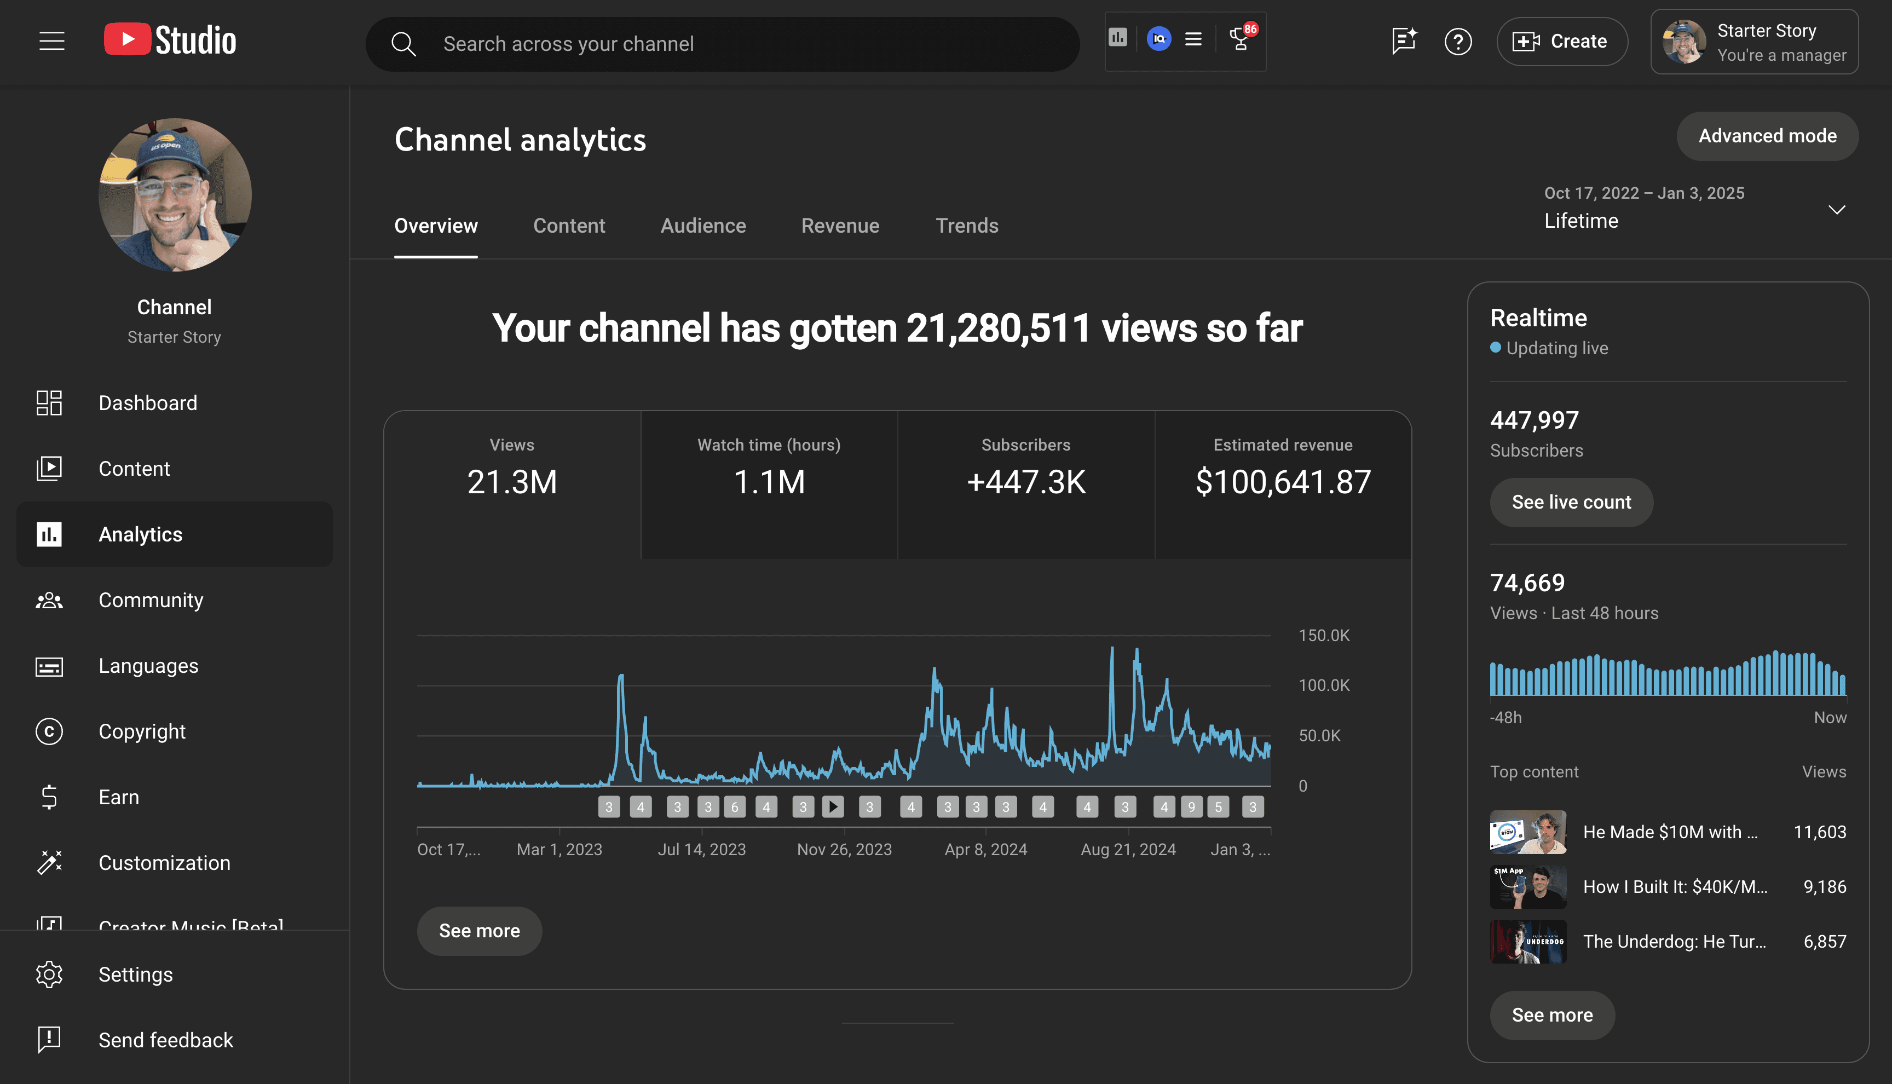Go to the Copyright section

coord(175,731)
